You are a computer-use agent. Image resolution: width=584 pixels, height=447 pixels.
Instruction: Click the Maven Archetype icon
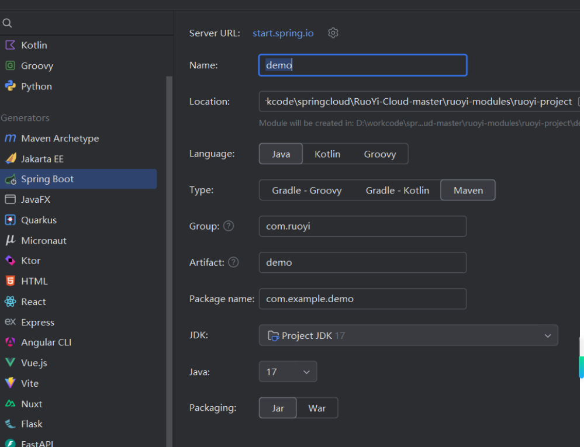point(10,138)
